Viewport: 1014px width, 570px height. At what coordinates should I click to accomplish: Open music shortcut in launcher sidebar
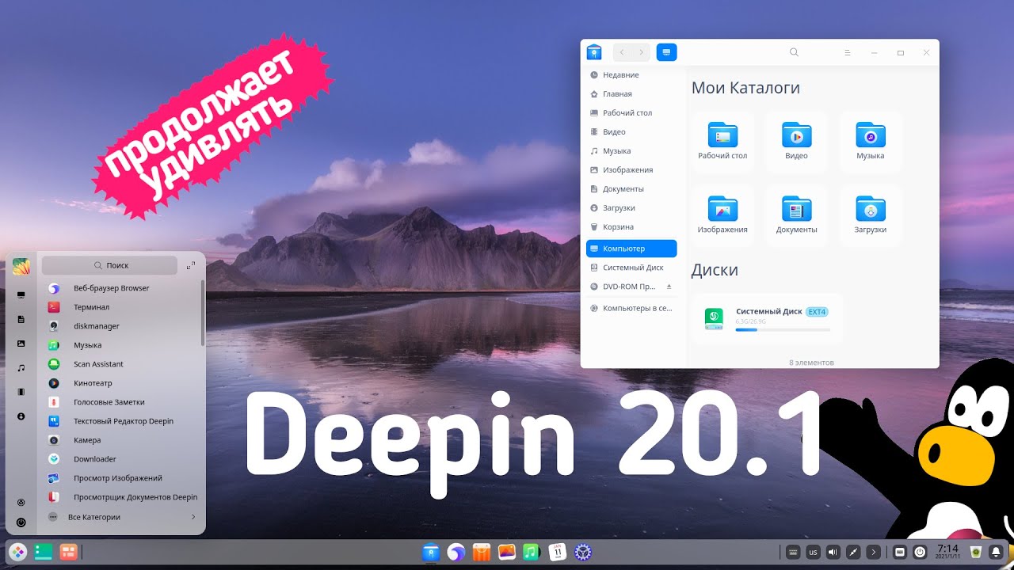point(21,368)
